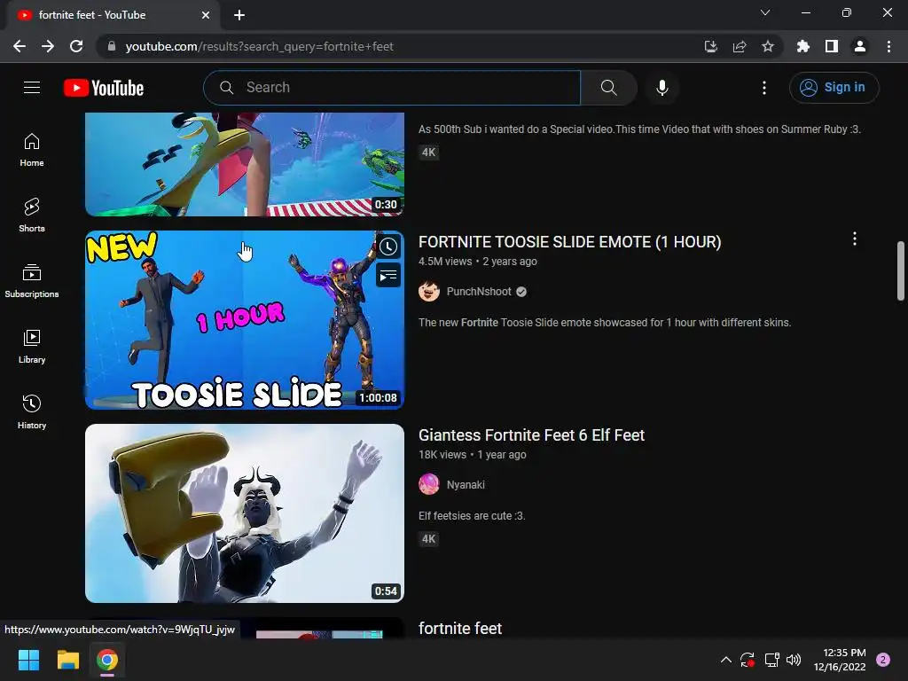908x681 pixels.
Task: Play the Toosie Slide thumbnail
Action: point(245,320)
